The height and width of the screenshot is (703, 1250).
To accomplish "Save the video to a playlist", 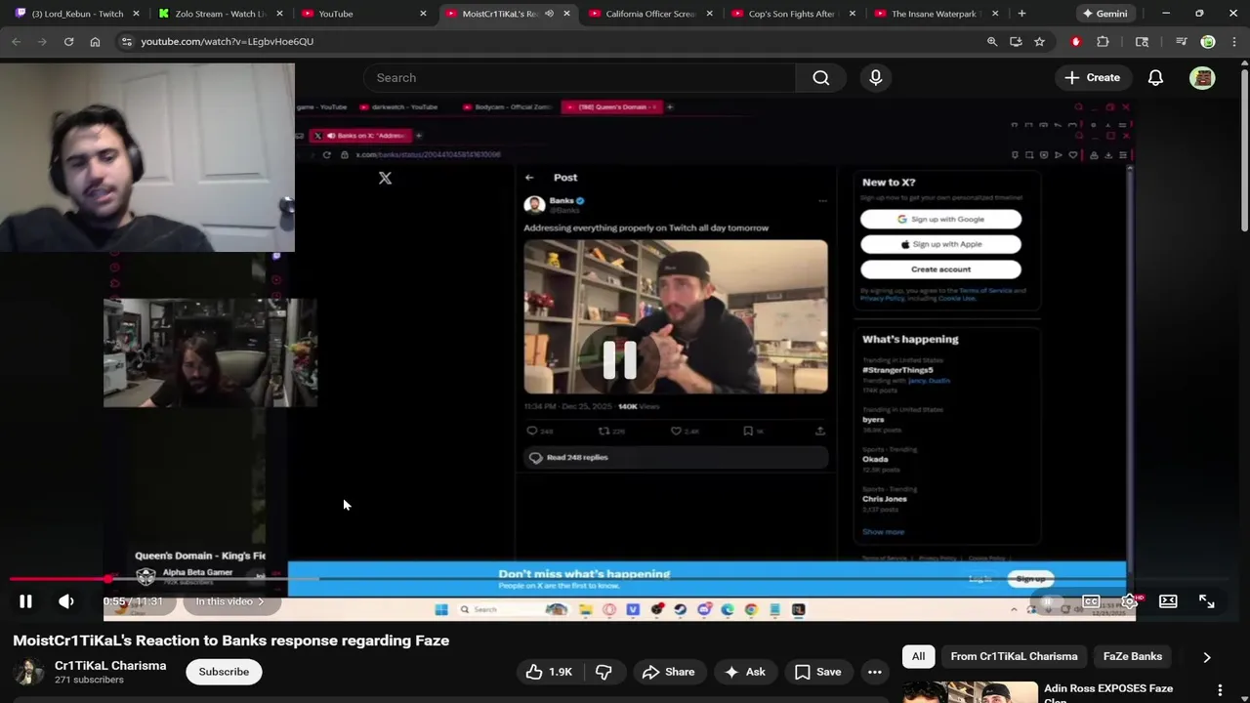I will tap(818, 672).
